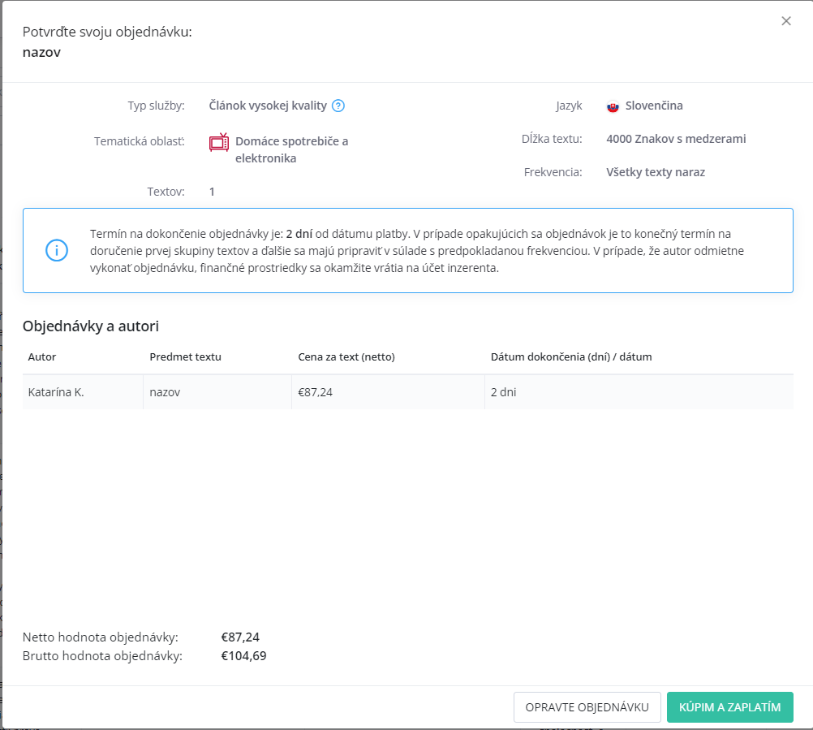Click the info icon in the deadline notice

[57, 250]
